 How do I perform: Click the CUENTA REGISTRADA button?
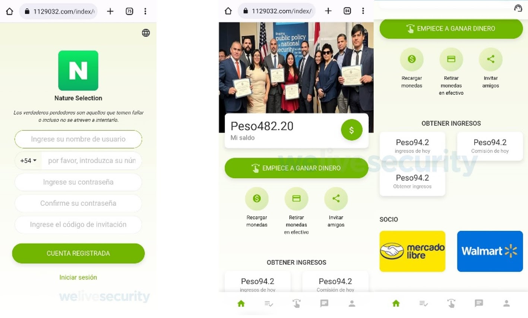pos(78,254)
